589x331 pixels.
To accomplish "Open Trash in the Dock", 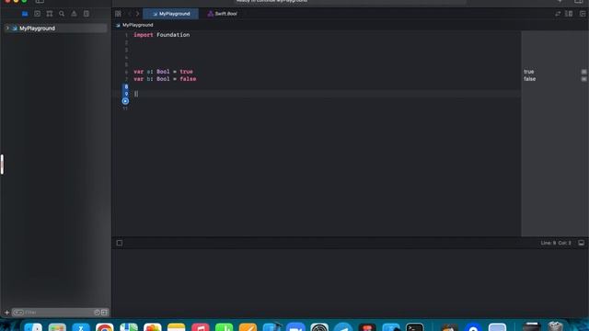I will 555,326.
